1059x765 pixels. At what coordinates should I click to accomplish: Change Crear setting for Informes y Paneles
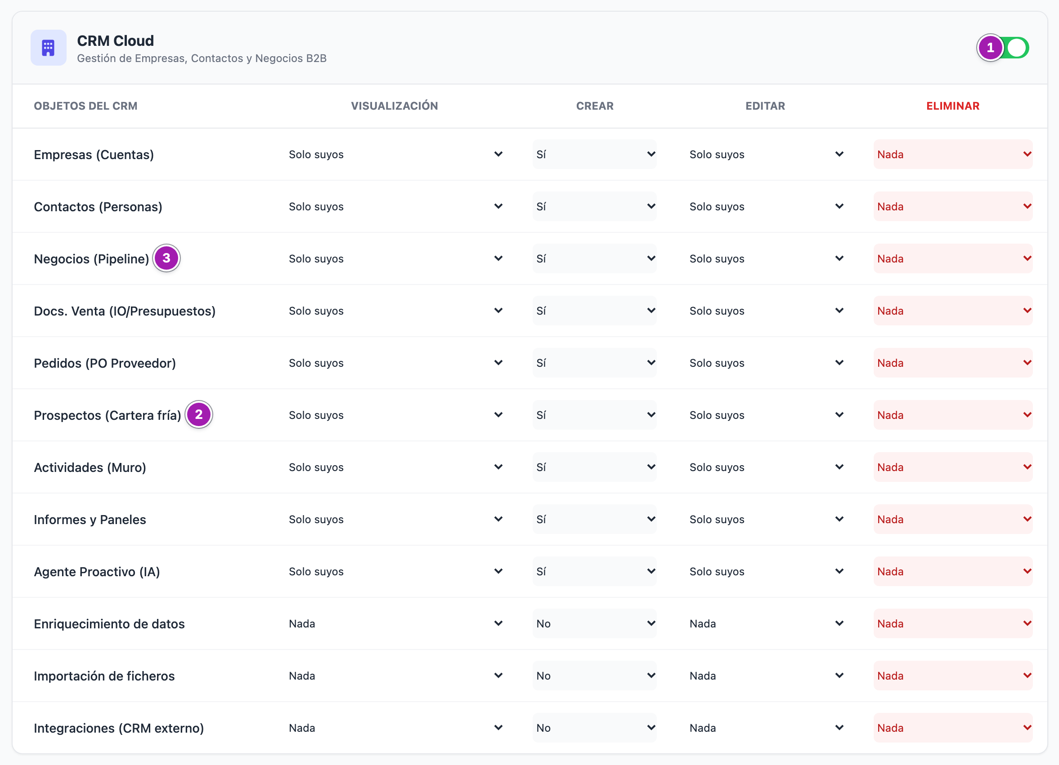tap(594, 520)
